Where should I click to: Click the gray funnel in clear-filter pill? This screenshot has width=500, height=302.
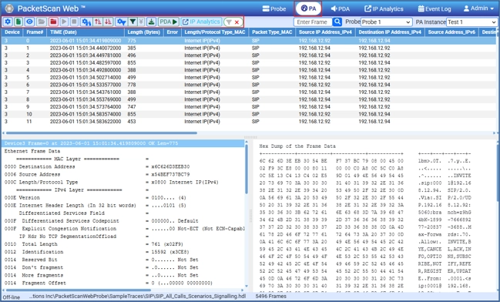(x=229, y=22)
